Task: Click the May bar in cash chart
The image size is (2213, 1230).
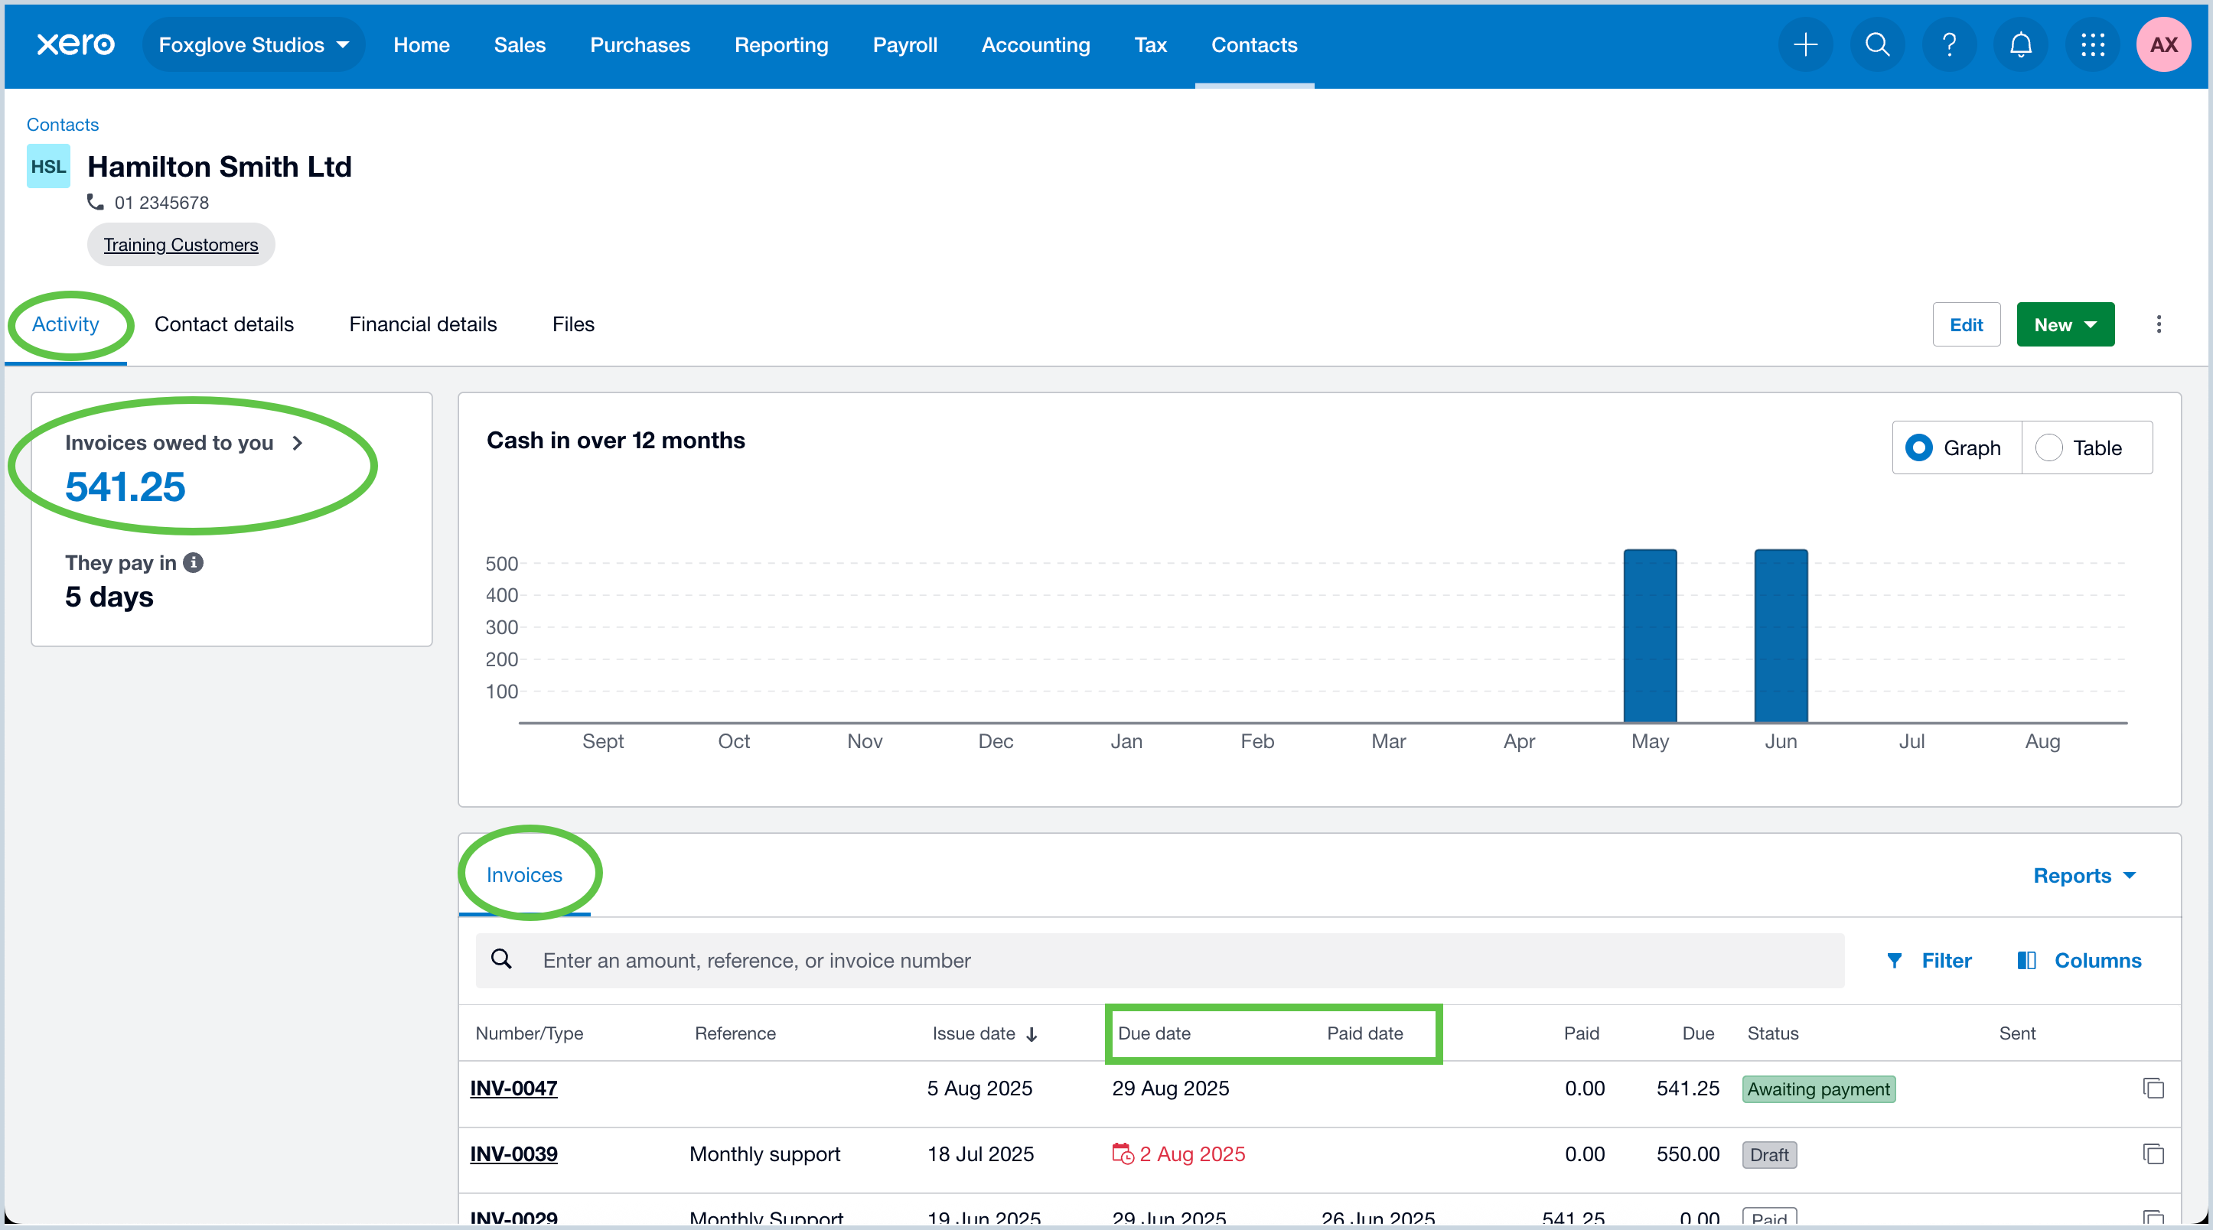Action: coord(1651,636)
